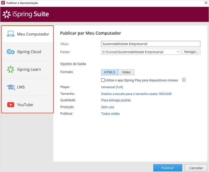Open the Todos slides publish link

110,114
